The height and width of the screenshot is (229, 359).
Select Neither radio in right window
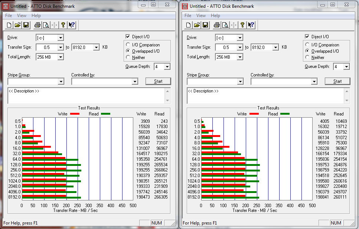(307, 57)
